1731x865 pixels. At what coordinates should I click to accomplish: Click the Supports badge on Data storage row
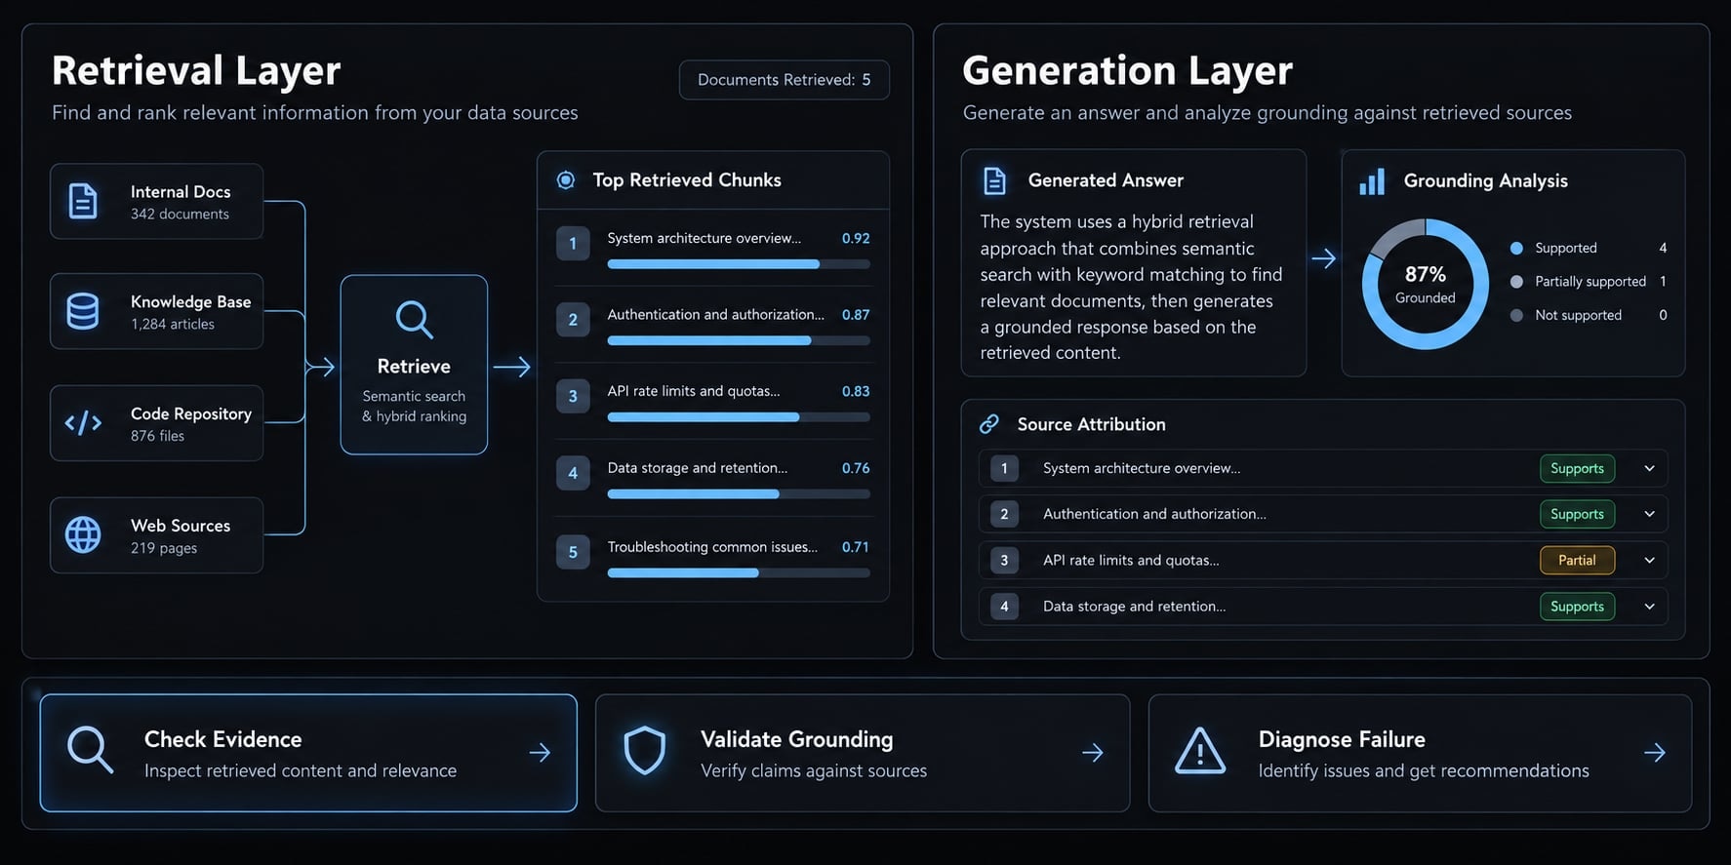(1577, 606)
